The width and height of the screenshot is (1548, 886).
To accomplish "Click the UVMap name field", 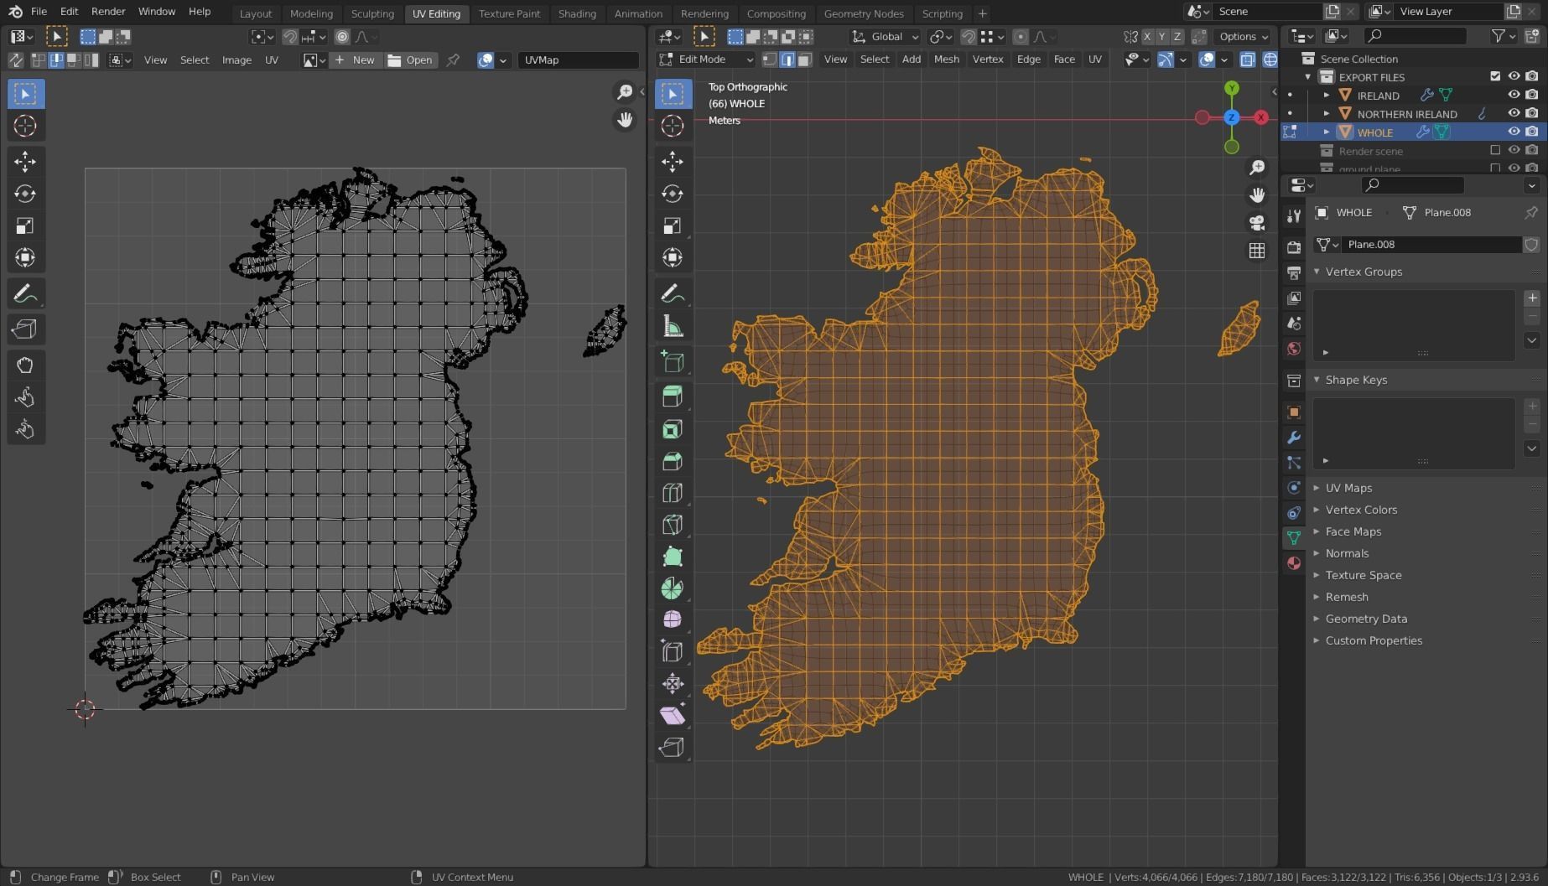I will pos(579,60).
